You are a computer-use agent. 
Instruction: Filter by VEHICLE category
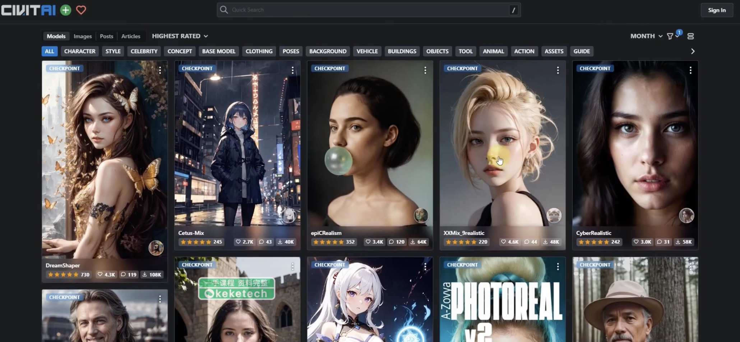[367, 51]
